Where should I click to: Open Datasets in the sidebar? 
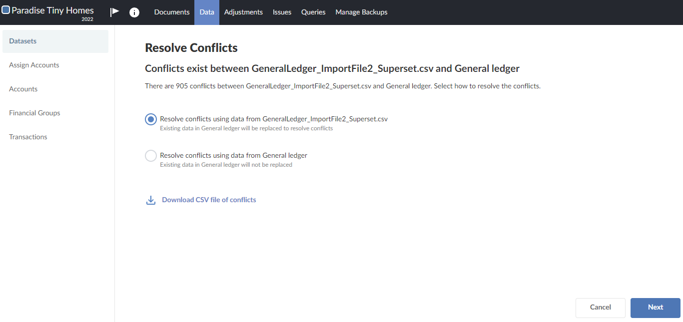tap(22, 41)
